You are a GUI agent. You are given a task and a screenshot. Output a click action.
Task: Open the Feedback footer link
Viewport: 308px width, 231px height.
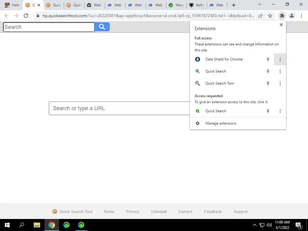click(x=213, y=211)
